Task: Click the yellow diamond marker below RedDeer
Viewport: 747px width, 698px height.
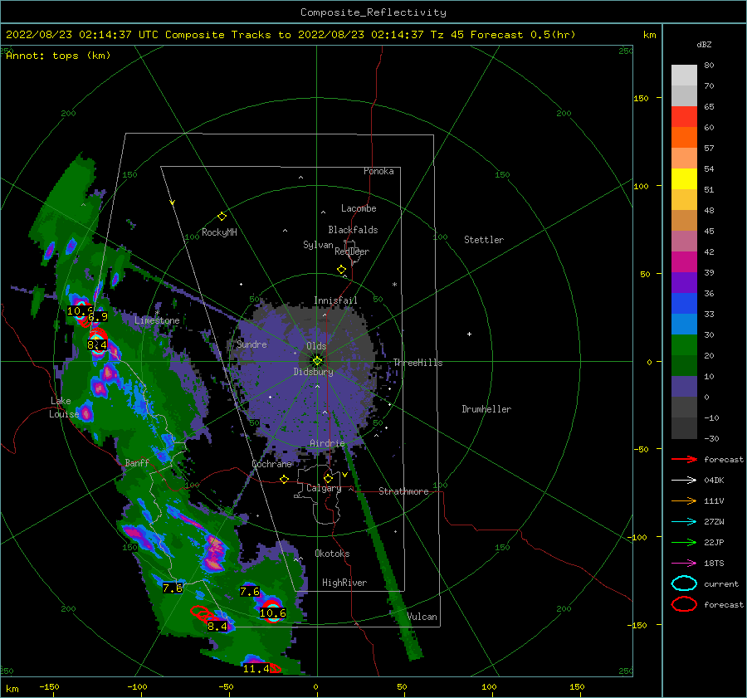Action: click(341, 270)
